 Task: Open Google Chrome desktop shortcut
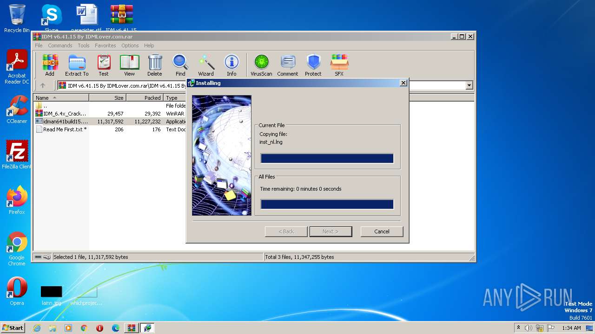(x=17, y=249)
